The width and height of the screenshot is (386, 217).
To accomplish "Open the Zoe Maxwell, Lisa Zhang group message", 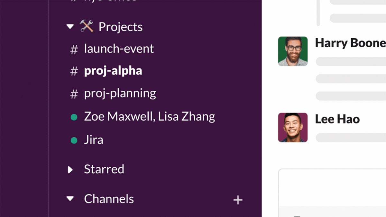I will (x=149, y=116).
